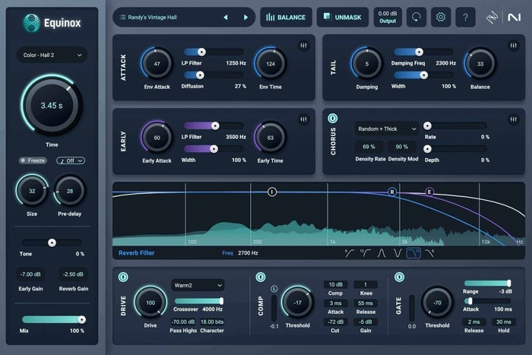Viewport: 532px width, 355px height.
Task: Click the Attack LP Filter slider
Action: [214, 52]
